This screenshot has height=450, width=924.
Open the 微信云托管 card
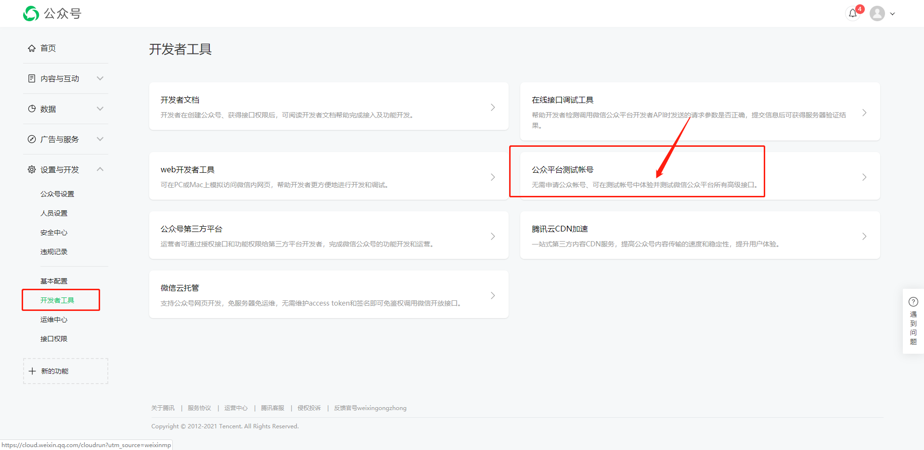[329, 295]
